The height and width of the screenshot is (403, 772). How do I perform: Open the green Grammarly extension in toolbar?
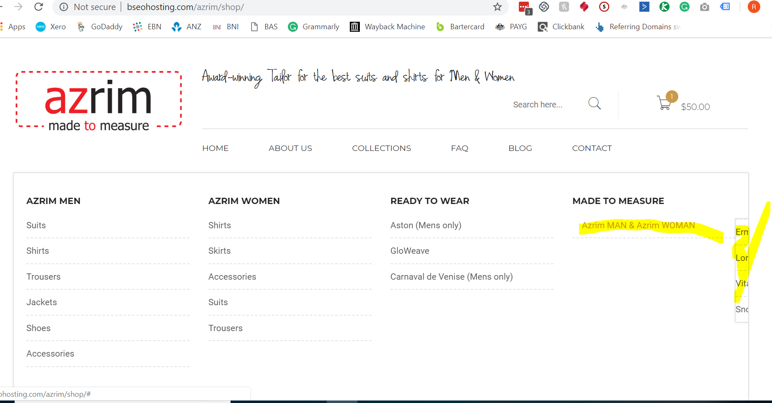tap(685, 7)
